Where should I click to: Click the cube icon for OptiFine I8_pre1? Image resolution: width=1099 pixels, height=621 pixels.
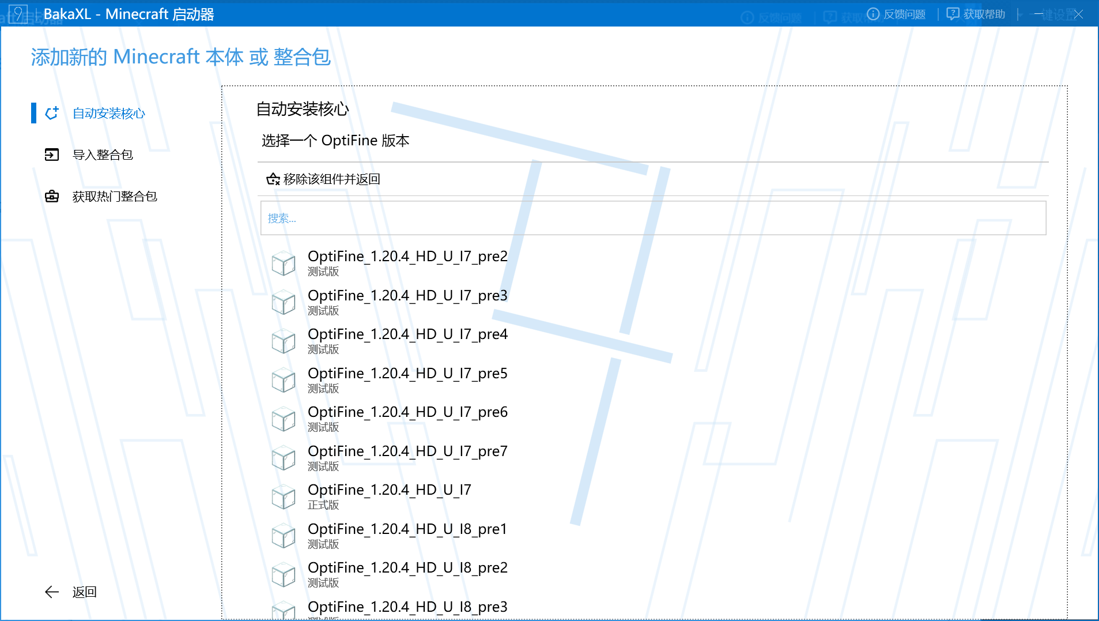pyautogui.click(x=284, y=536)
